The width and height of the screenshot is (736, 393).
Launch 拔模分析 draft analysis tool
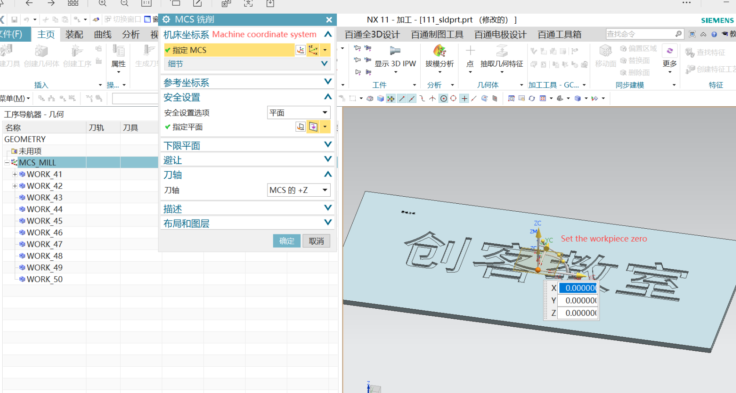440,50
